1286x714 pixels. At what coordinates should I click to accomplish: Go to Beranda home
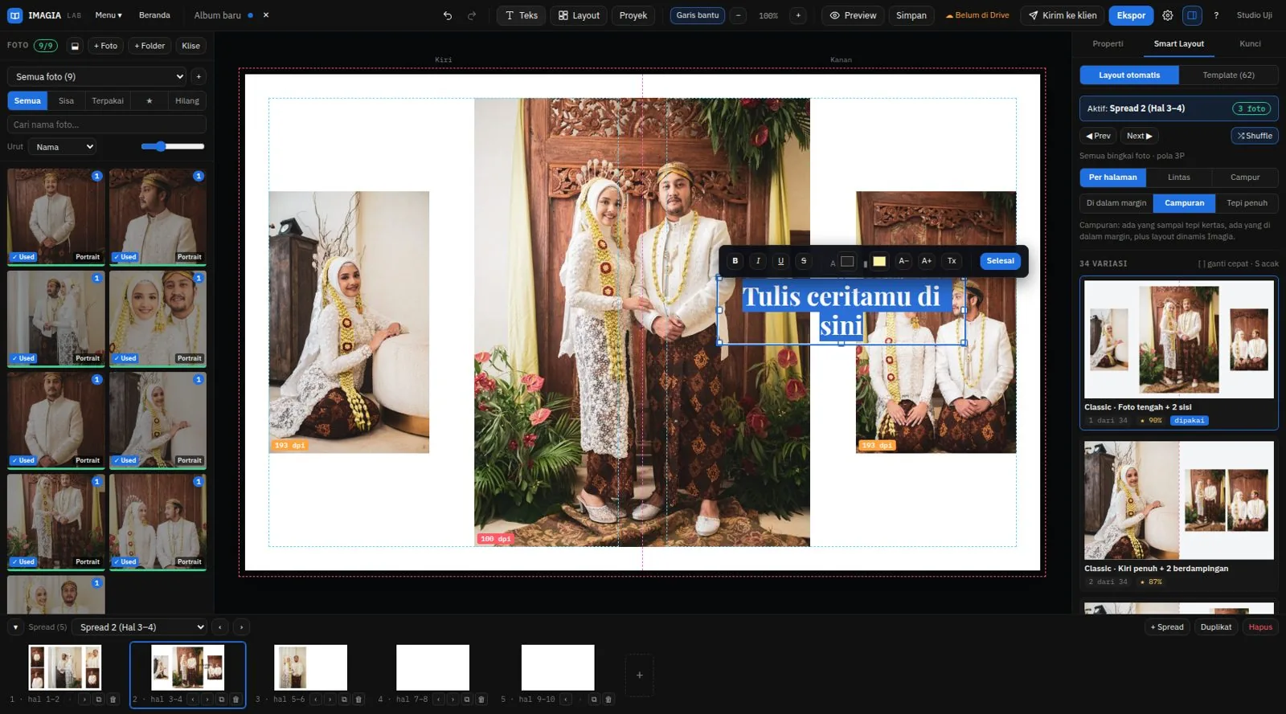(154, 15)
